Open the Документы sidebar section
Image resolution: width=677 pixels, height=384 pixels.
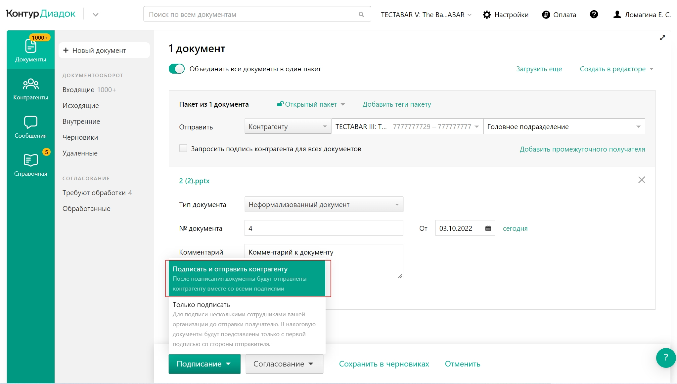click(30, 50)
